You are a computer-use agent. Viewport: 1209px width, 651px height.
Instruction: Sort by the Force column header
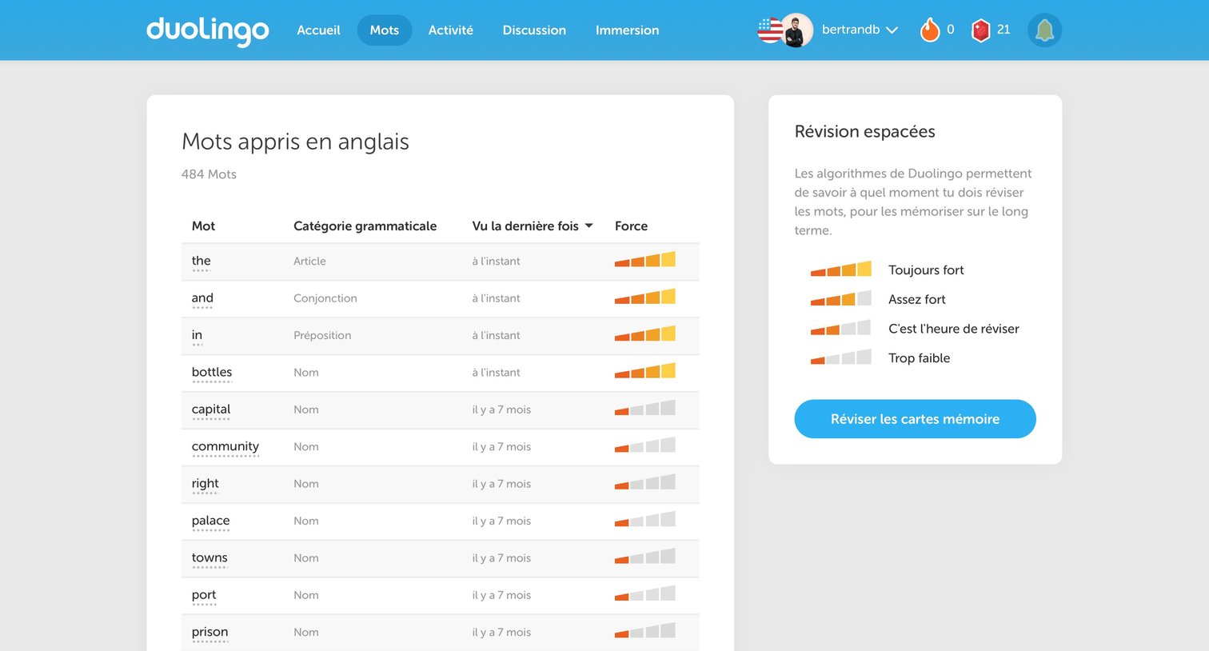(631, 226)
